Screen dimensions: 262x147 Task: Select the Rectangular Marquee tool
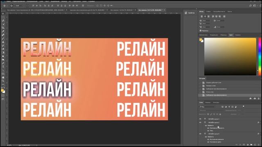coord(3,17)
